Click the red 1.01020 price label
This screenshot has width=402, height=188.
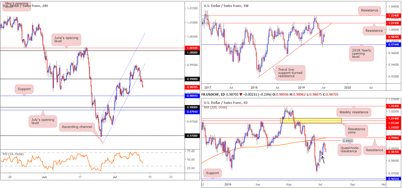pyautogui.click(x=394, y=127)
